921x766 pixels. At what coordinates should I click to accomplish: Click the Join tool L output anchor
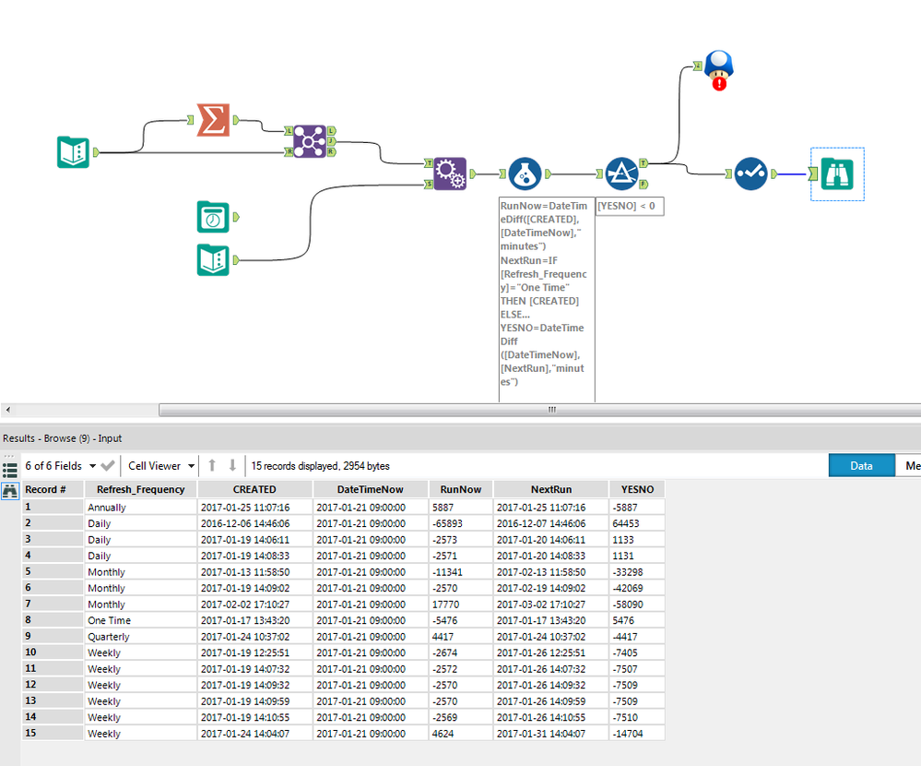point(331,130)
